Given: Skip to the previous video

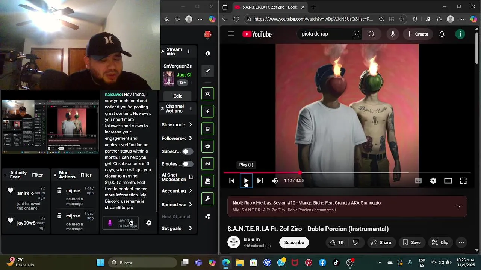Looking at the screenshot, I should [x=232, y=181].
